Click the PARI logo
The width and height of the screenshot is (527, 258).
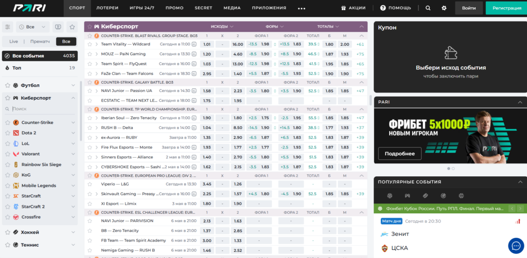pyautogui.click(x=29, y=8)
